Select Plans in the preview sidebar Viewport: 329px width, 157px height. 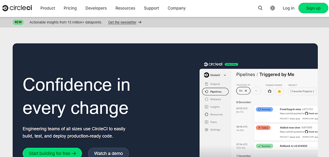213,122
